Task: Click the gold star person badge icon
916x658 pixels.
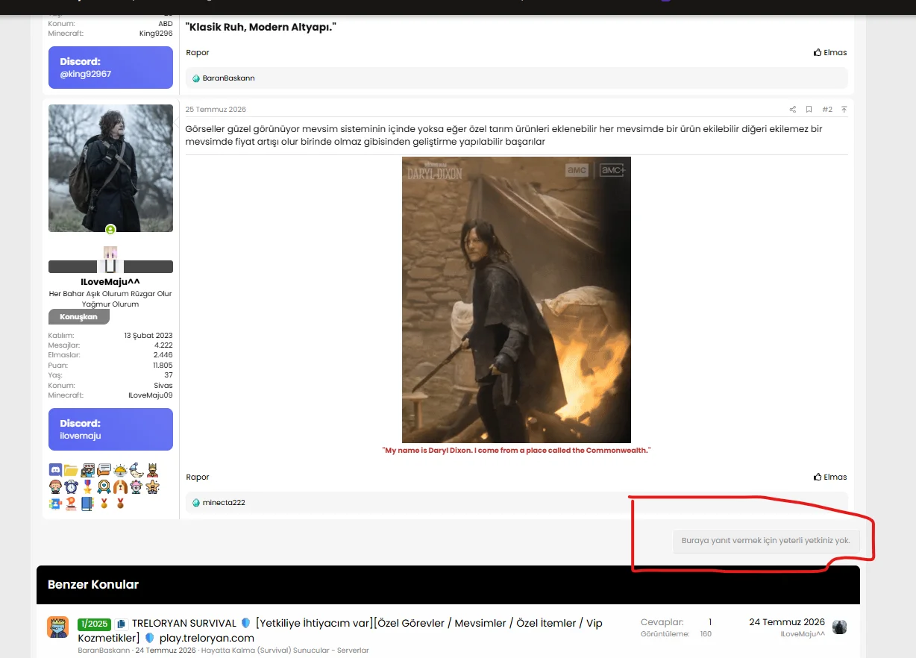Action: click(x=152, y=486)
